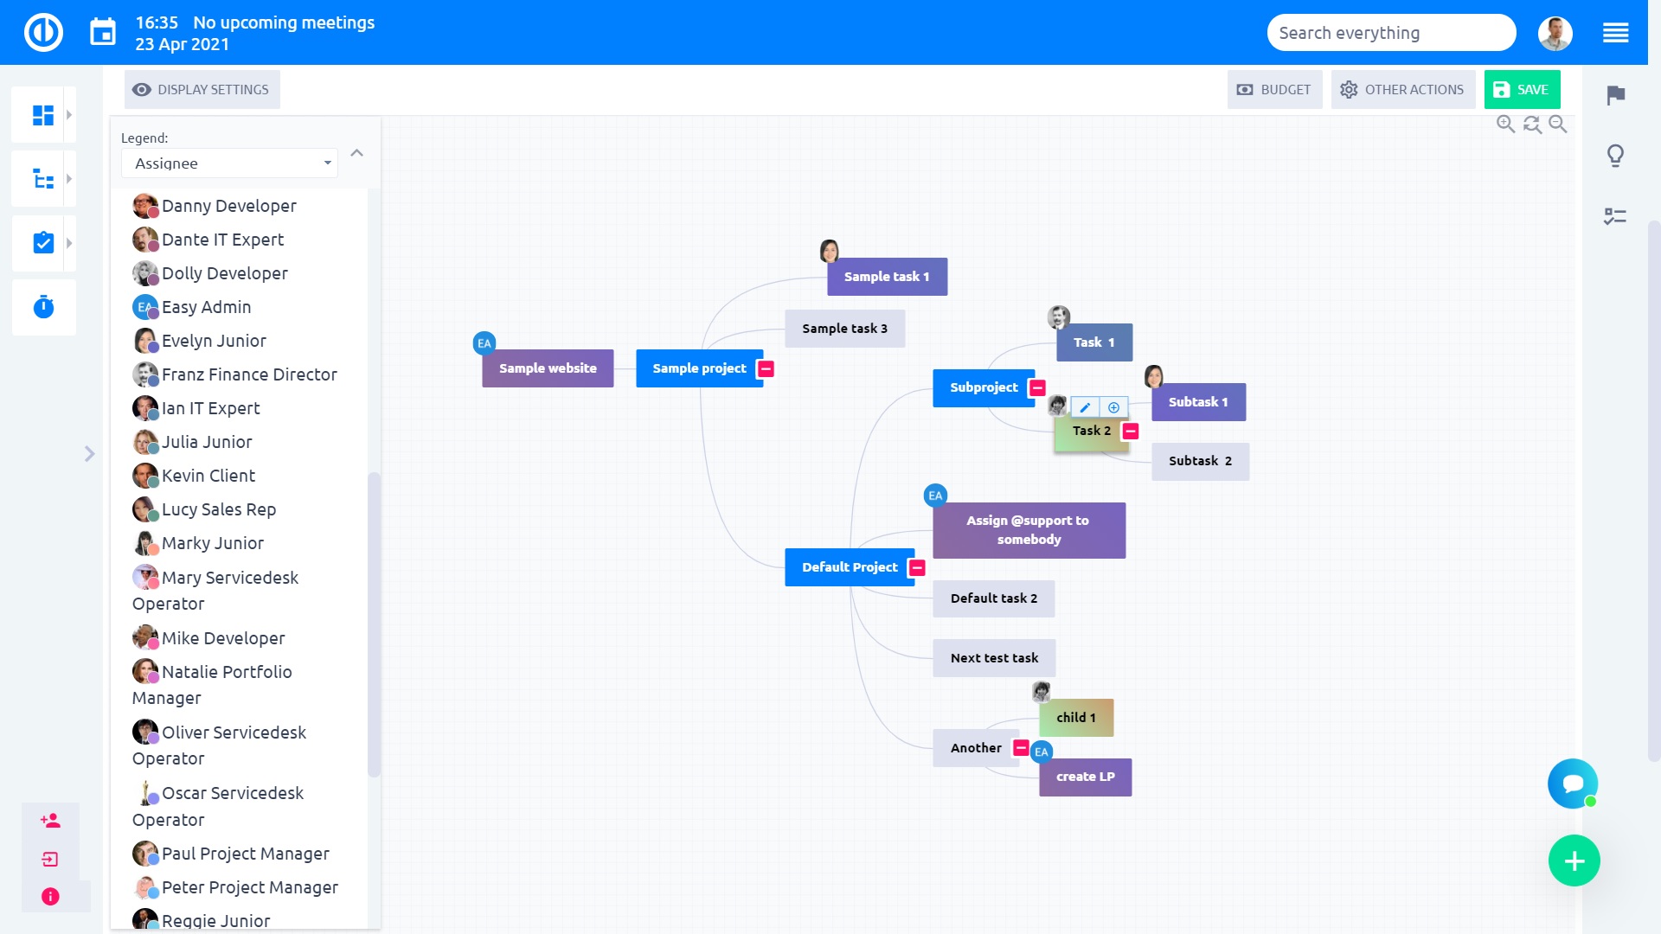Toggle red minus button on Sample project
Screen dimensions: 1661x934
766,369
